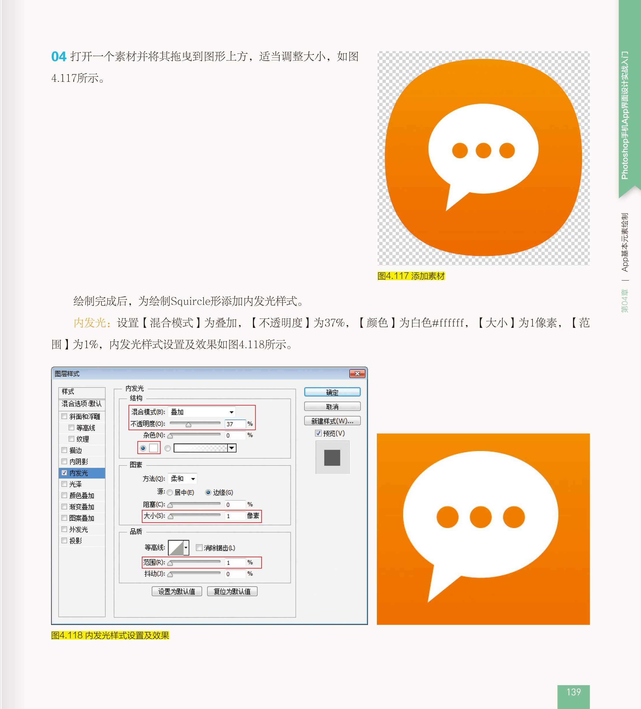Click the contour curve thumbnail
Image resolution: width=641 pixels, height=709 pixels.
pos(176,547)
